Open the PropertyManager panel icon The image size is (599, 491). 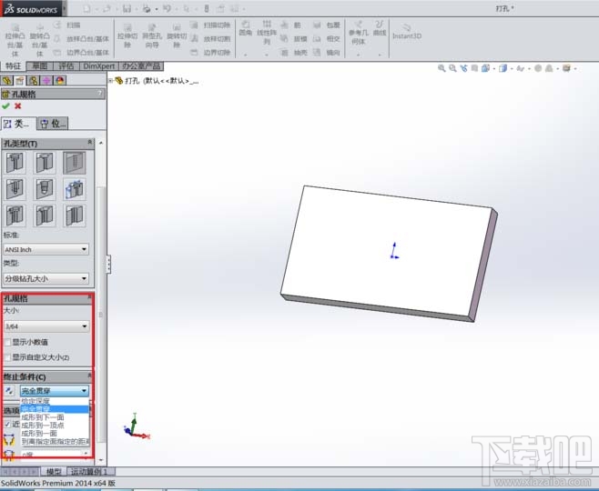(20, 80)
